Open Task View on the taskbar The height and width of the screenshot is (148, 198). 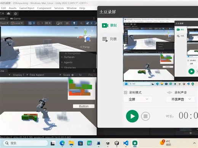(53, 143)
